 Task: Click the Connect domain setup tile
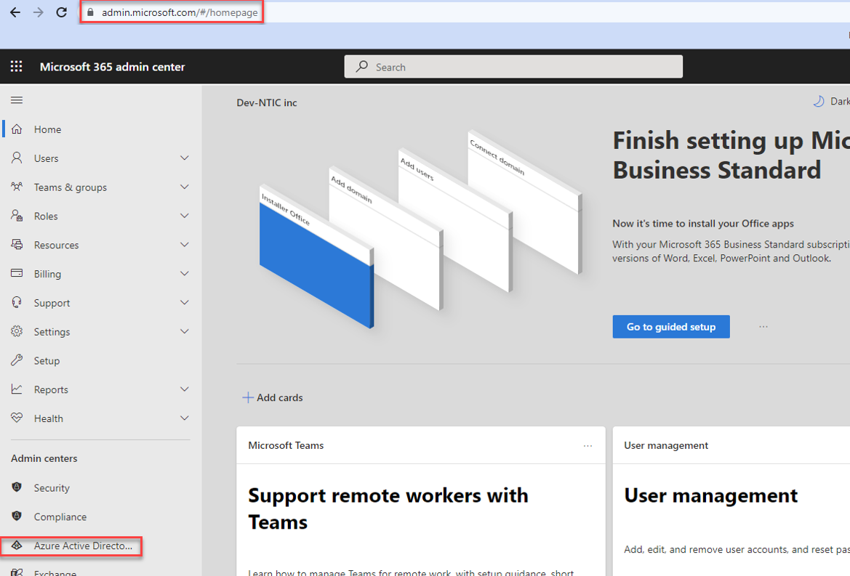click(x=525, y=201)
